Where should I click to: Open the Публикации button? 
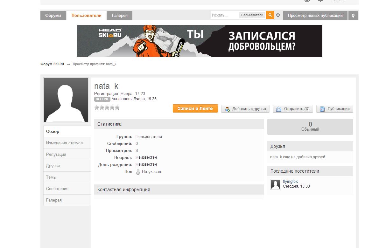[x=335, y=109]
